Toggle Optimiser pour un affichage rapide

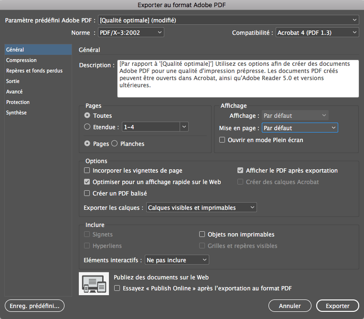pyautogui.click(x=87, y=182)
